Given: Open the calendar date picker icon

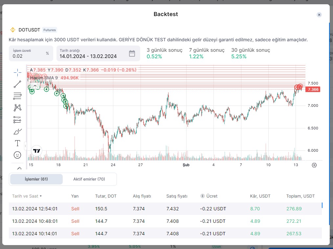Looking at the screenshot, I should (x=132, y=54).
